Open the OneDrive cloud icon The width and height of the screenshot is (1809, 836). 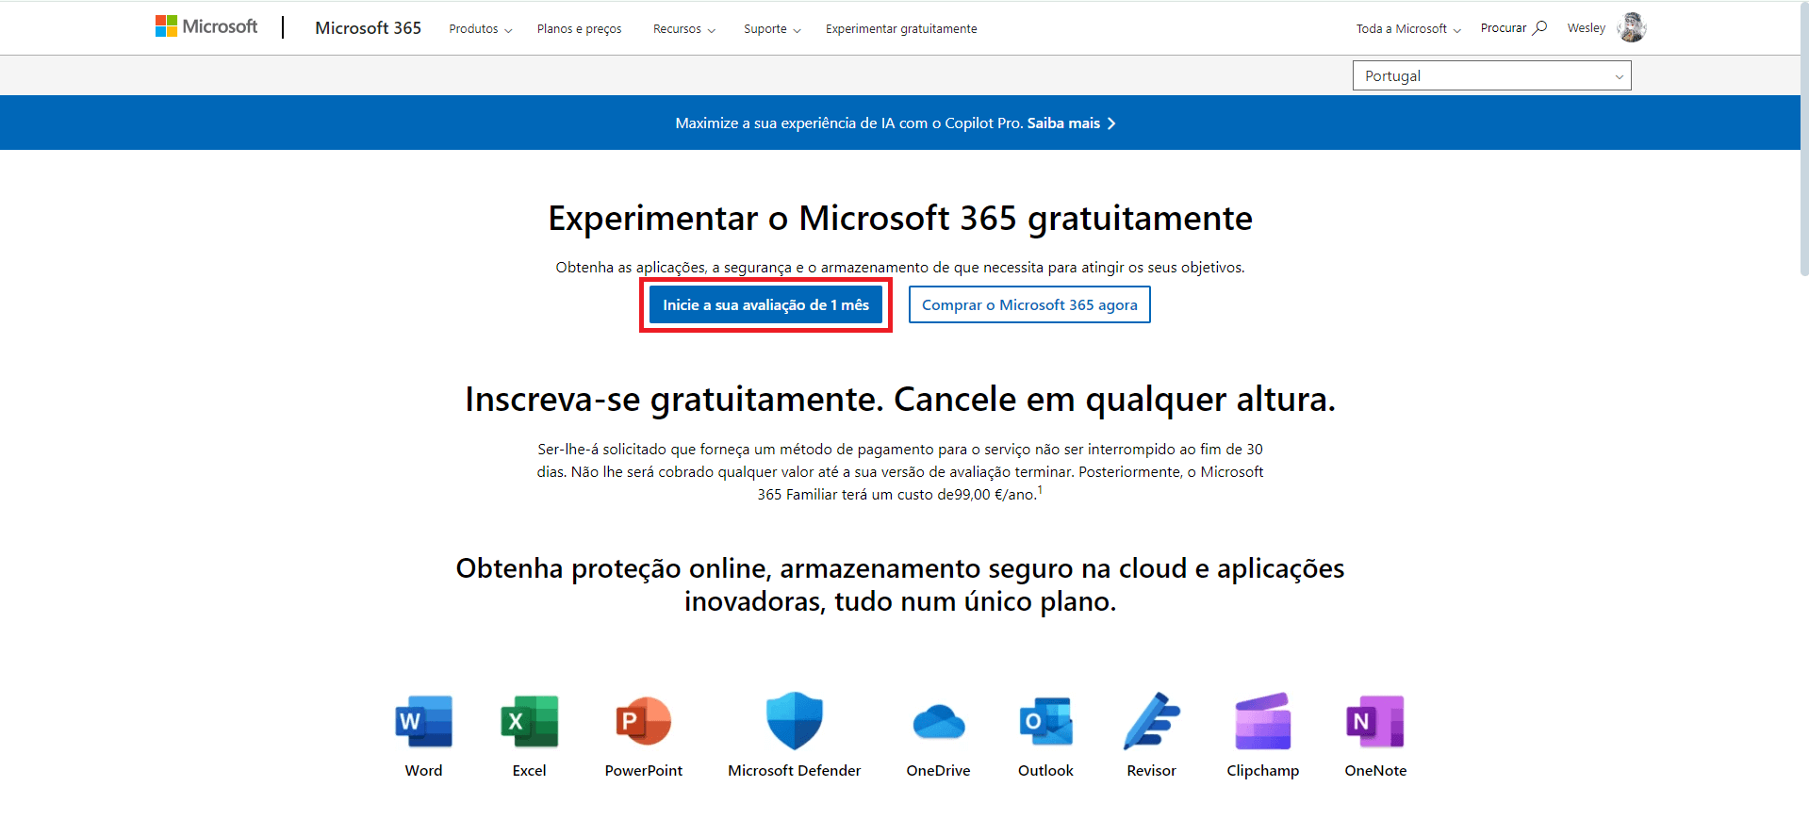click(939, 722)
